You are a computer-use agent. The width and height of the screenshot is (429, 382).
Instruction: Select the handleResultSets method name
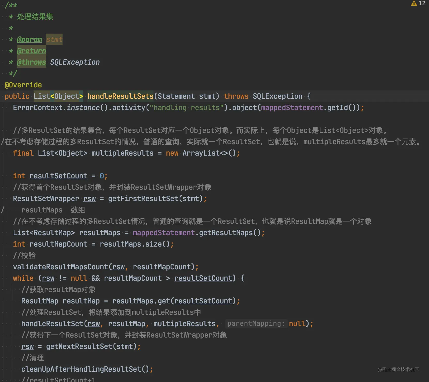pos(120,96)
